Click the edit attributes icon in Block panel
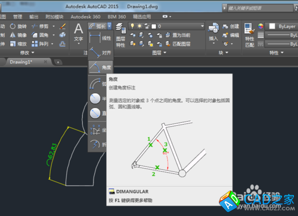 point(225,43)
